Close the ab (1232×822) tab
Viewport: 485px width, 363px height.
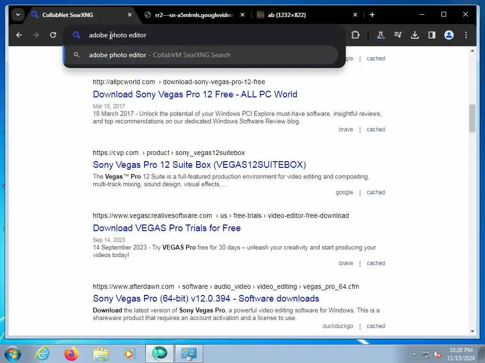[355, 15]
